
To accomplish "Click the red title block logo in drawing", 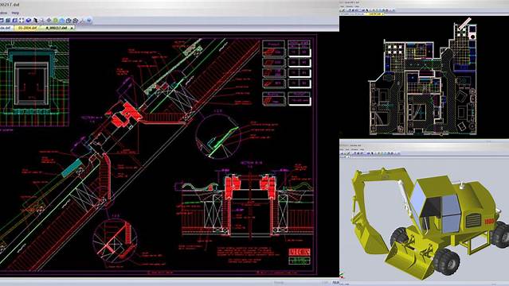I will (x=300, y=252).
